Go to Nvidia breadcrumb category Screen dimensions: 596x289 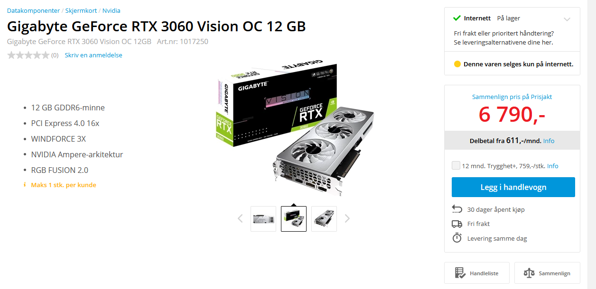coord(112,10)
